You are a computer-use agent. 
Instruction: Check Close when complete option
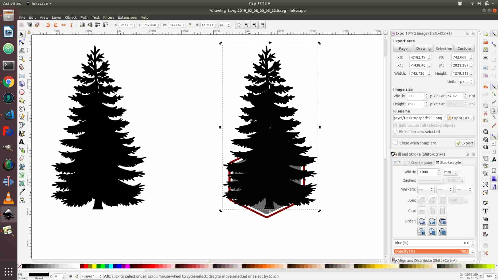pyautogui.click(x=396, y=143)
